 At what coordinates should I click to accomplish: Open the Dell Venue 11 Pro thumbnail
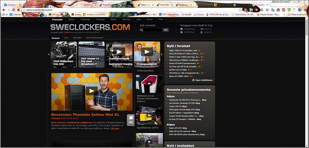[x=92, y=54]
